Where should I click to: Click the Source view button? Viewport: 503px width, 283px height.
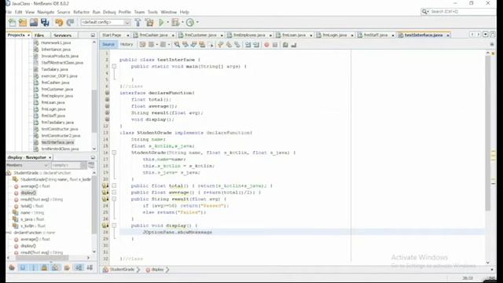pyautogui.click(x=108, y=45)
